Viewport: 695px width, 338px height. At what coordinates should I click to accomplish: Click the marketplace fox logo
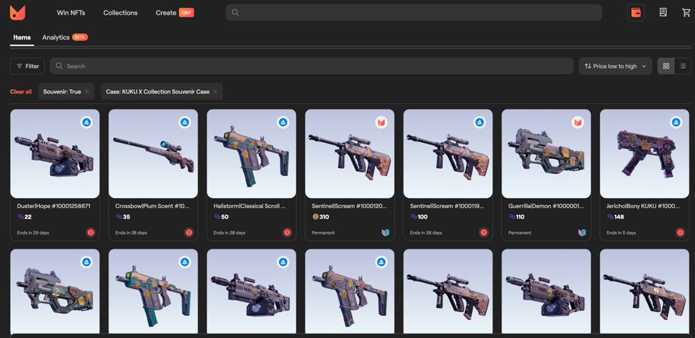coord(18,13)
